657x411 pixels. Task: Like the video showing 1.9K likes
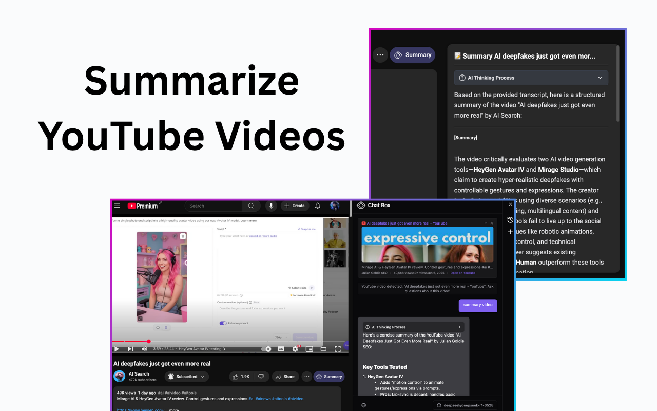241,377
